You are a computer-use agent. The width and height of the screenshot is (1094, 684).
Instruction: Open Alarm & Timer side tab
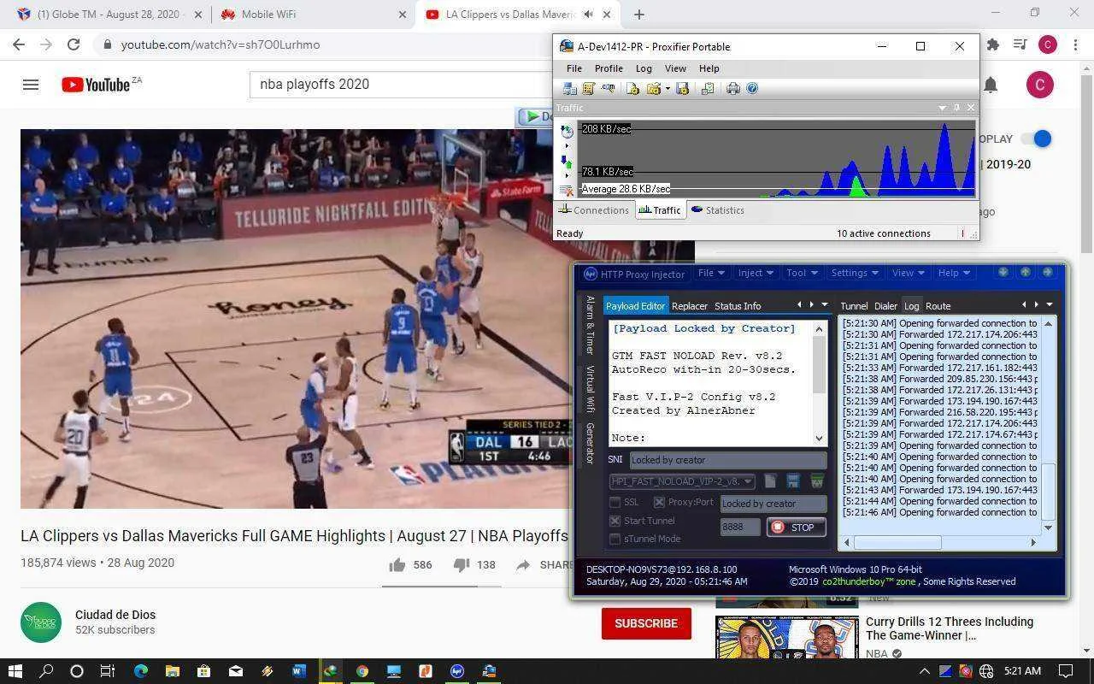click(590, 325)
